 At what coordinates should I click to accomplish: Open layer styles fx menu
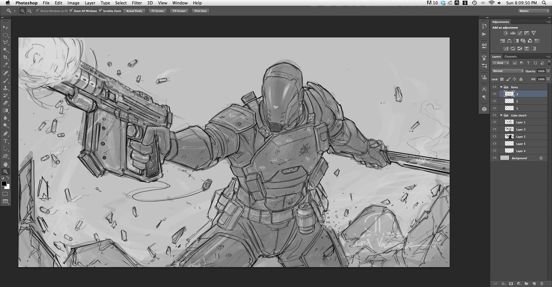point(503,284)
